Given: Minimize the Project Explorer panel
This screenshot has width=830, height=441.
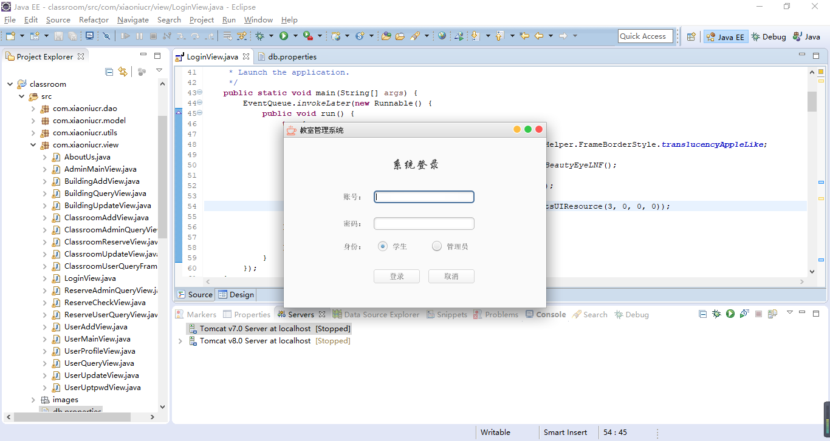Looking at the screenshot, I should (x=142, y=56).
